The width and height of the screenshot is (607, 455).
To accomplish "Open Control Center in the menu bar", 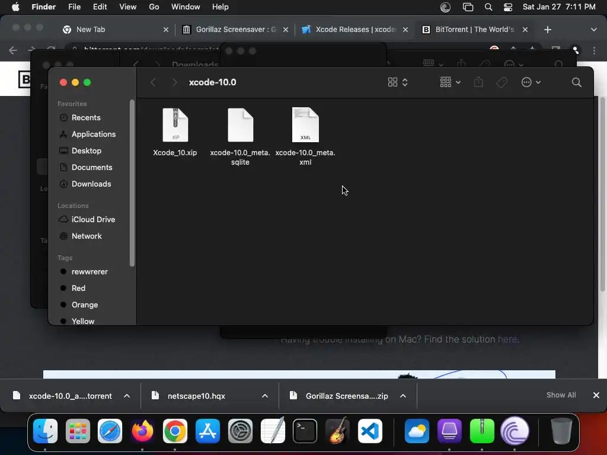I will point(508,7).
